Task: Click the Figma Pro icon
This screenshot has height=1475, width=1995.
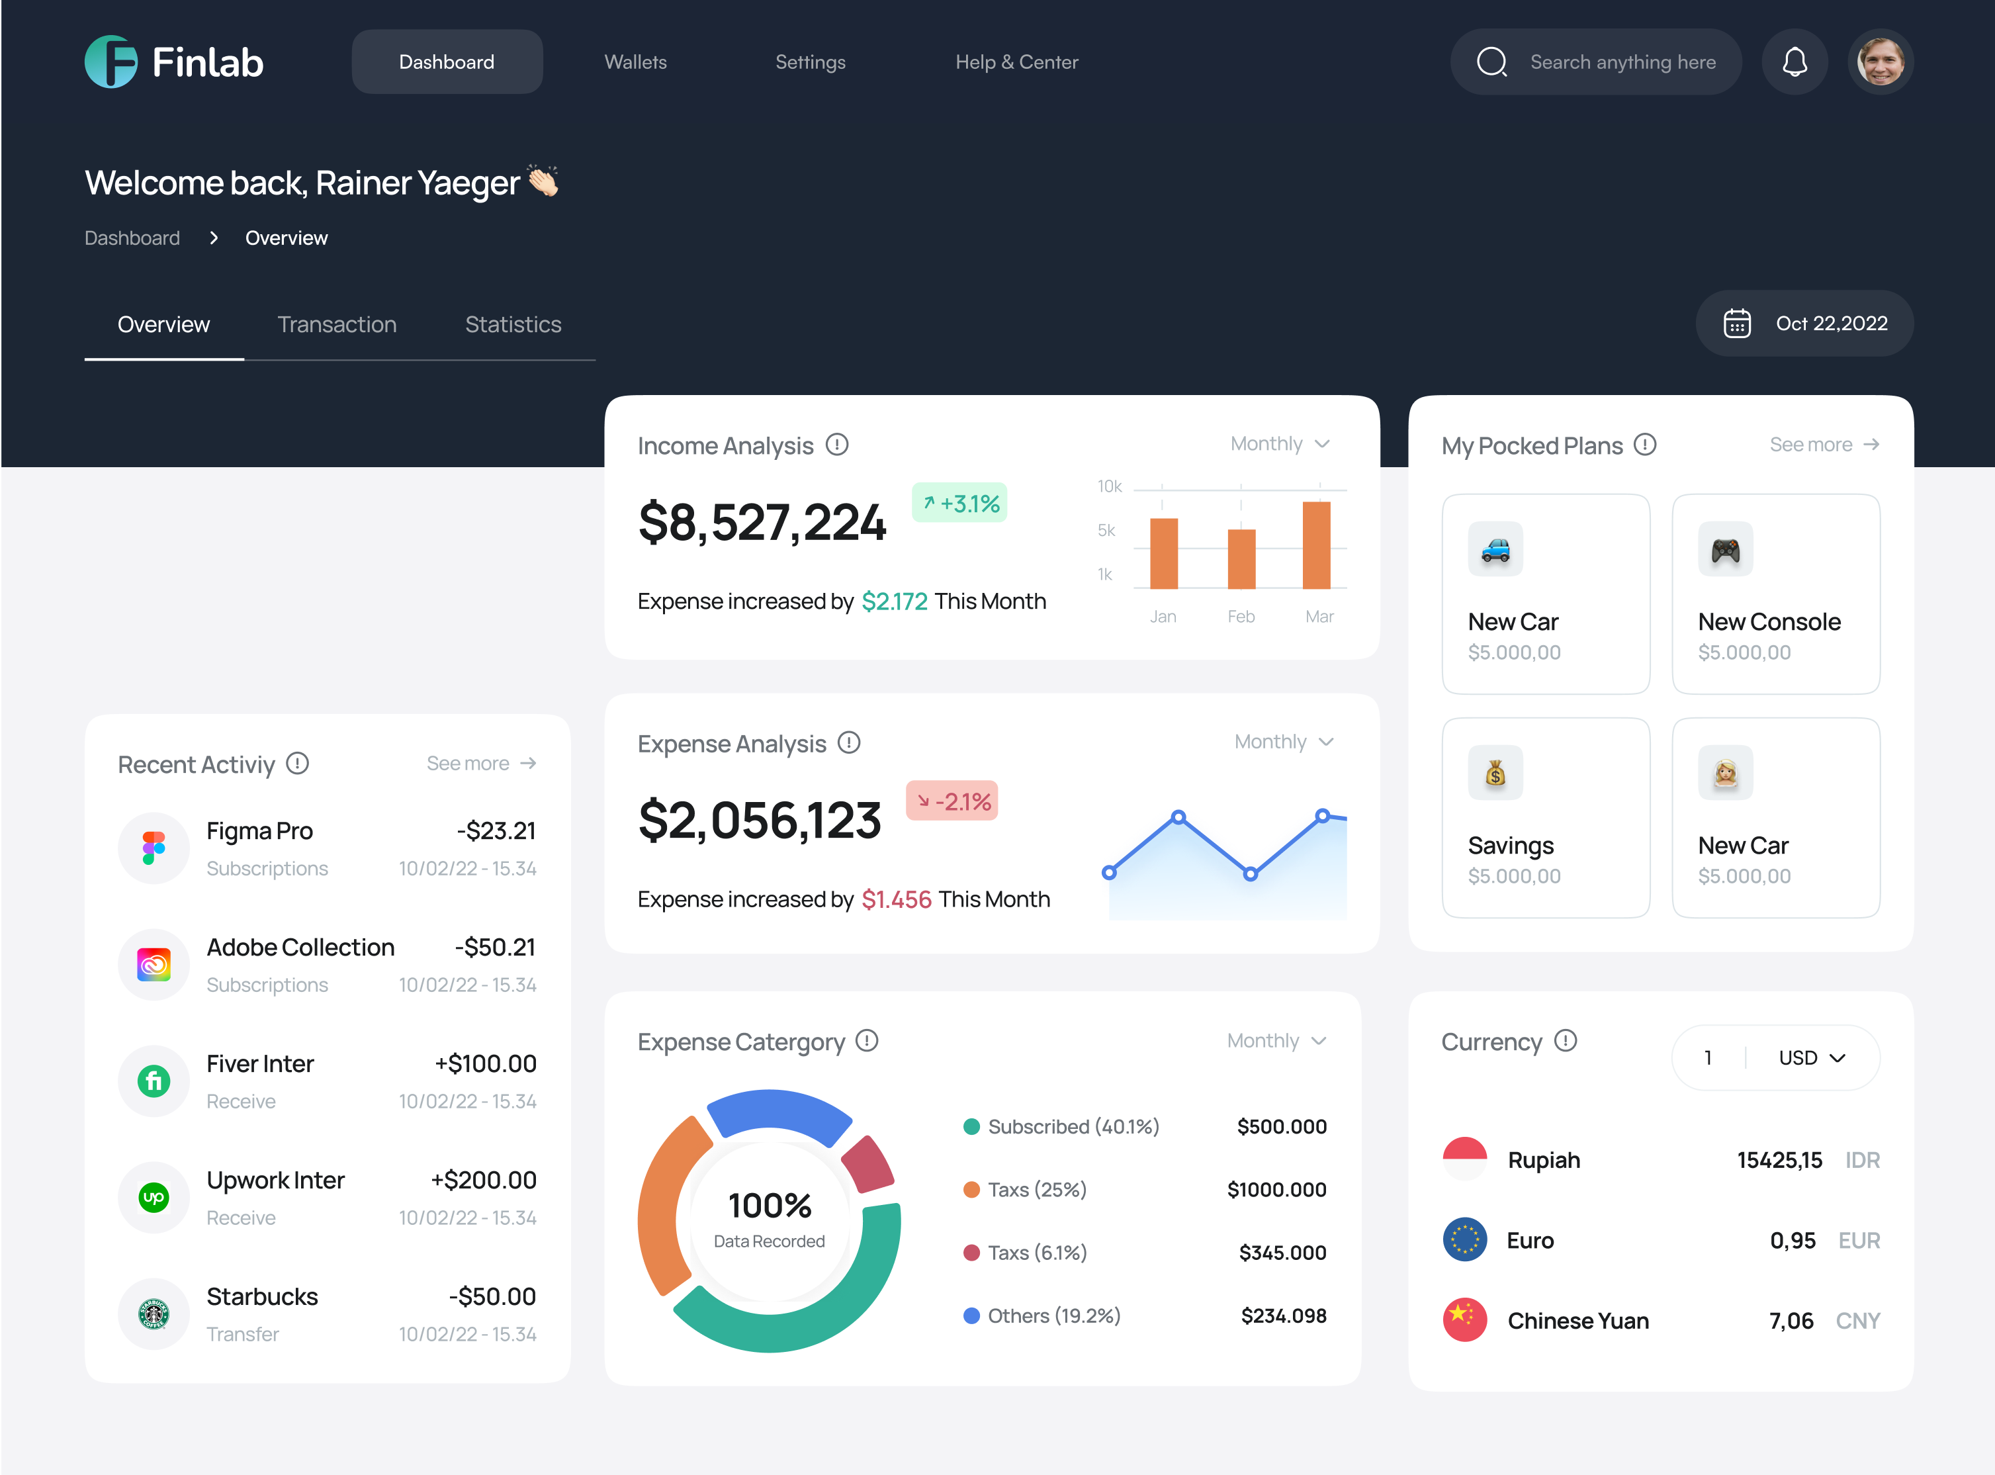Action: (154, 848)
